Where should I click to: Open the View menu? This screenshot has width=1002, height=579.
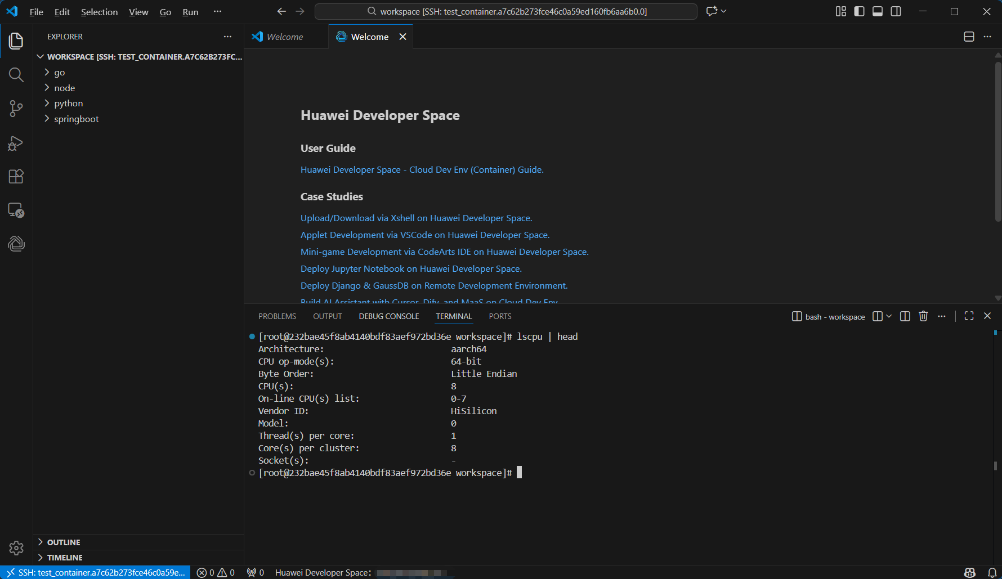(138, 12)
